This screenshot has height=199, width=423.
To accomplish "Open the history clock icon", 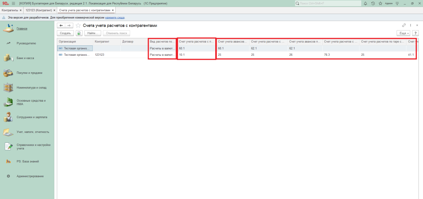I will point(373,3).
